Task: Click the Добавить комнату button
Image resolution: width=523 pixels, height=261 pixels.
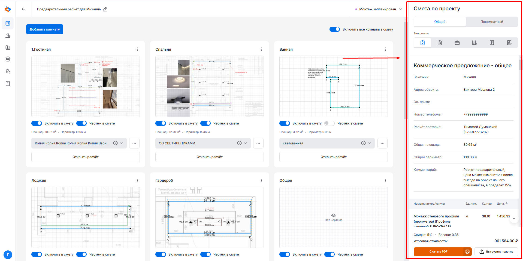Action: coord(45,29)
